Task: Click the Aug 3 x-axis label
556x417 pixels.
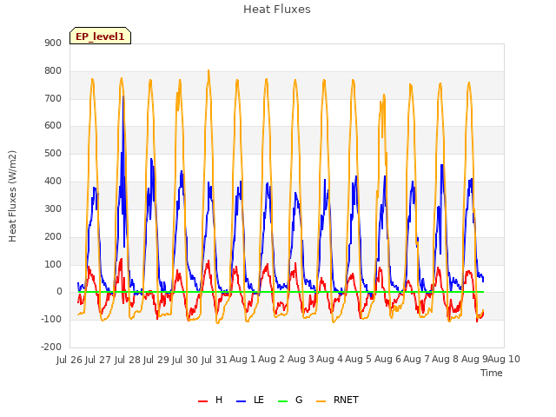Action: [301, 359]
